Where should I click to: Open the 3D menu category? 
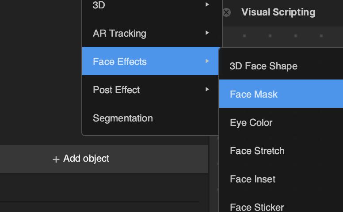pyautogui.click(x=99, y=5)
